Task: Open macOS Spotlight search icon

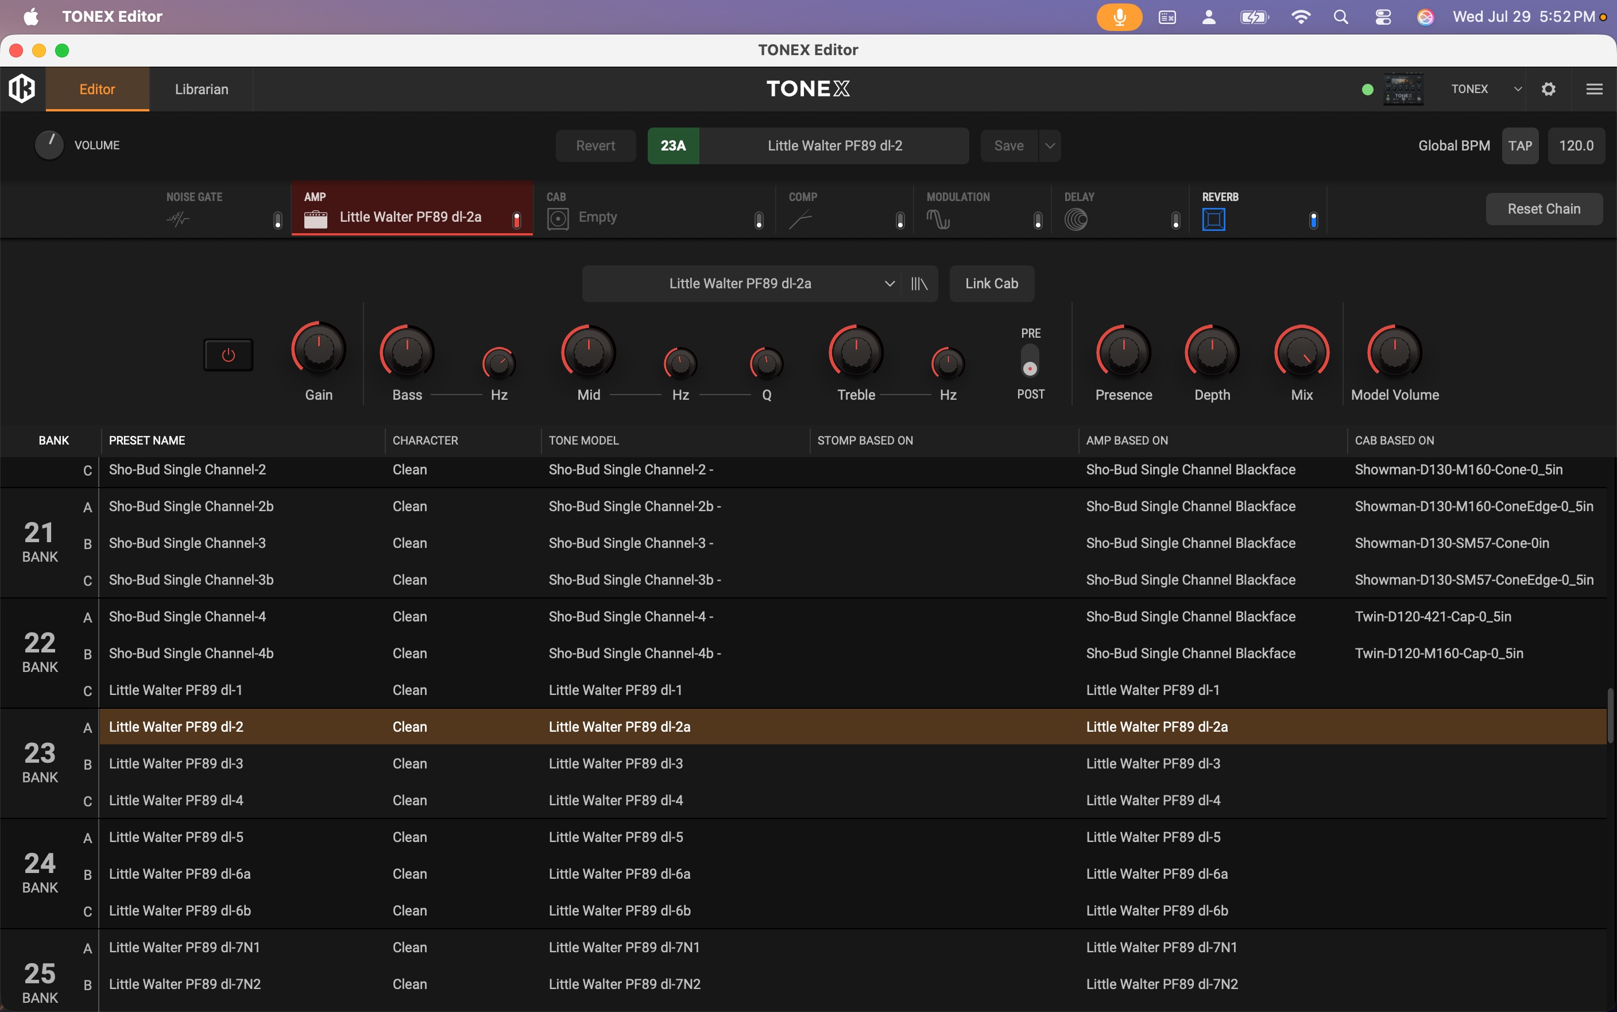Action: pos(1341,17)
